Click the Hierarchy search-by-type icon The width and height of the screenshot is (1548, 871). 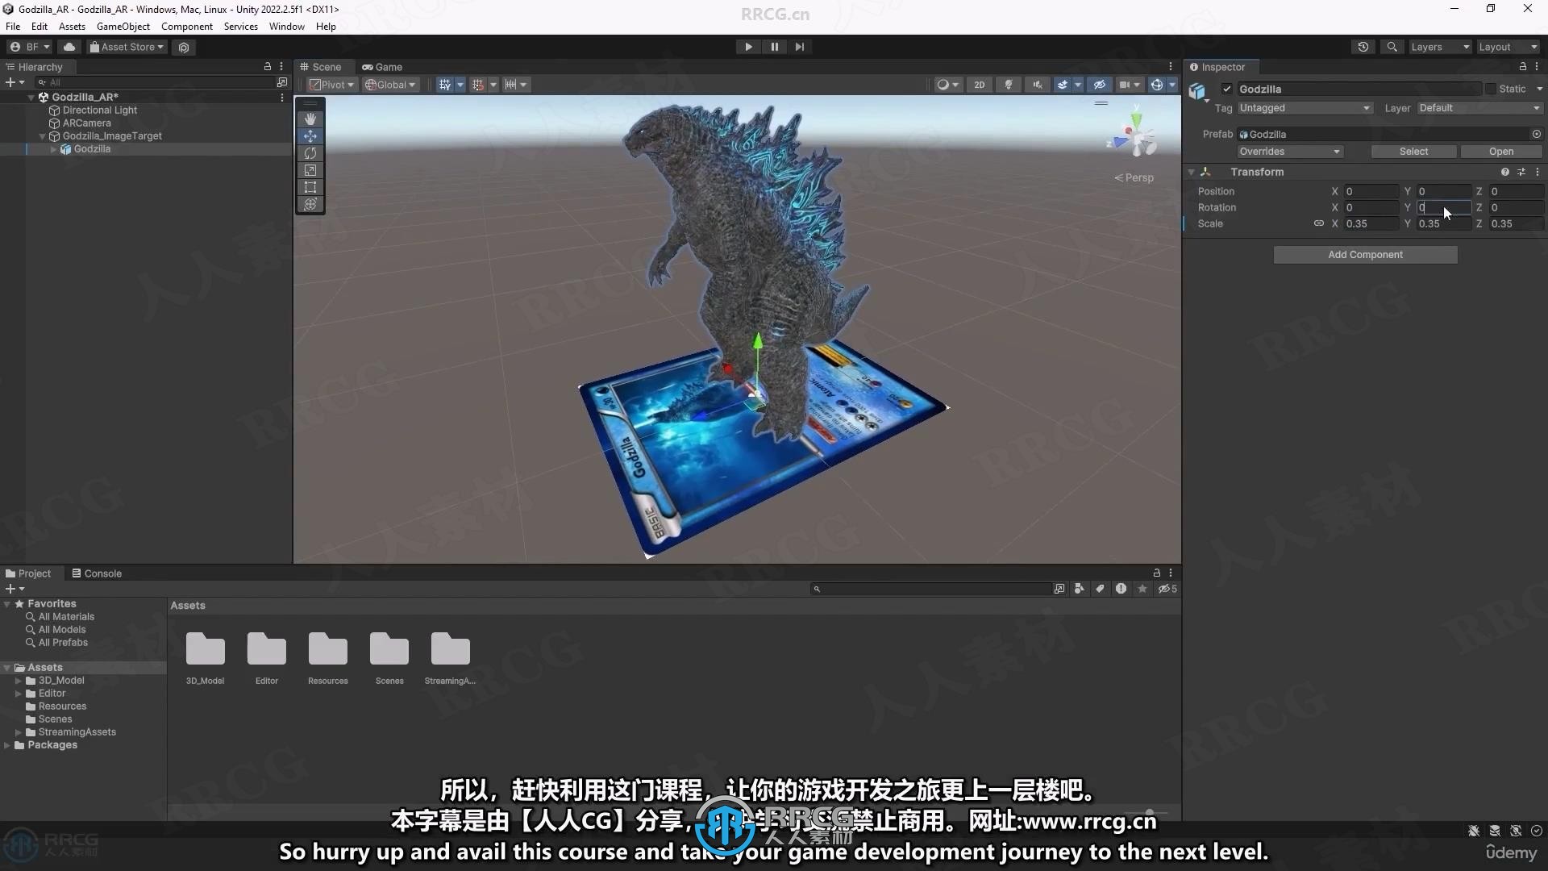pos(281,82)
